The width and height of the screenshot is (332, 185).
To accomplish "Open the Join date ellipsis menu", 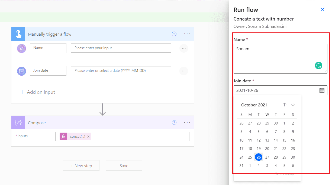I will pos(184,71).
